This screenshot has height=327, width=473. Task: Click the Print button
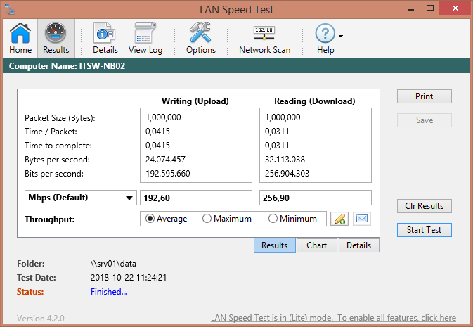424,96
